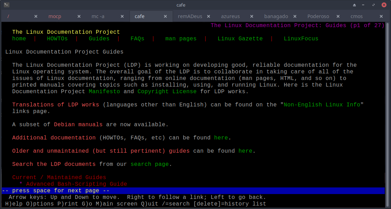
Task: Click the 'here' link for older guides
Action: 245,151
